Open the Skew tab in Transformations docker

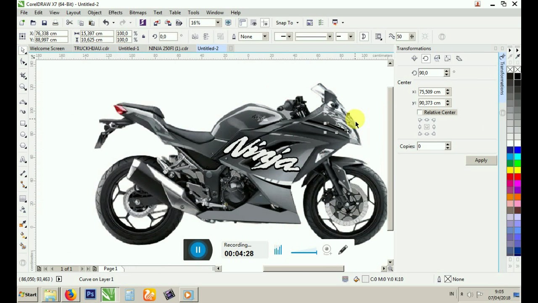[x=459, y=58]
